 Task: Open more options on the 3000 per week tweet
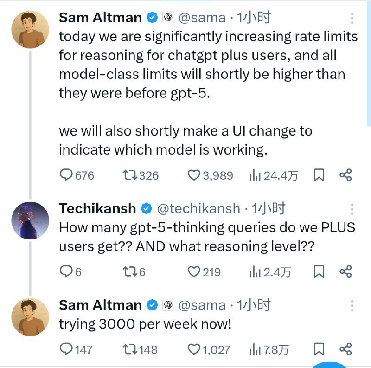coord(352,305)
